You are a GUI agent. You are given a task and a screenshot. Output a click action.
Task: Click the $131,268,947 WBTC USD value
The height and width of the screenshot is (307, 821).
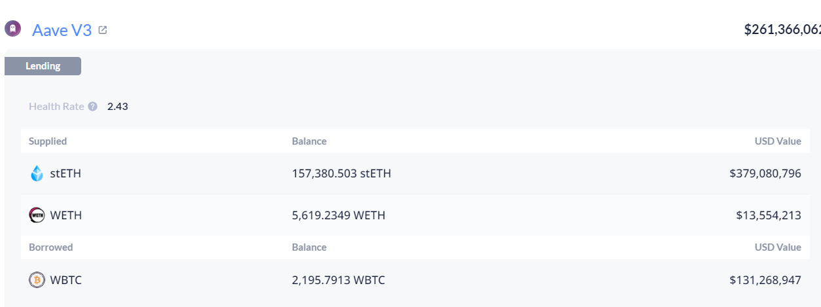tap(765, 280)
